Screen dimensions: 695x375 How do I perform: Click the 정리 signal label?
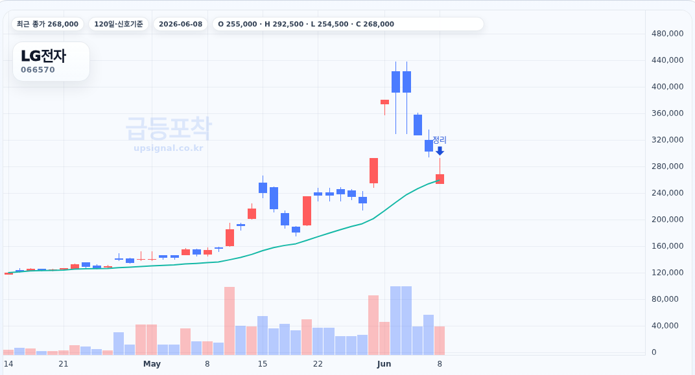point(440,140)
